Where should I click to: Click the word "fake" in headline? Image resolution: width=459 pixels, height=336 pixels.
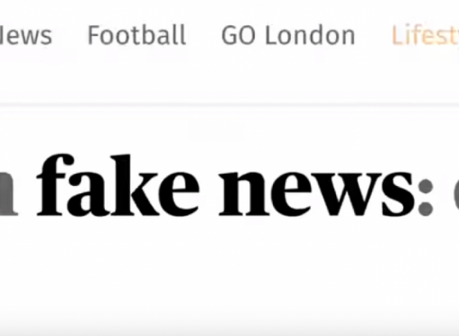point(118,185)
